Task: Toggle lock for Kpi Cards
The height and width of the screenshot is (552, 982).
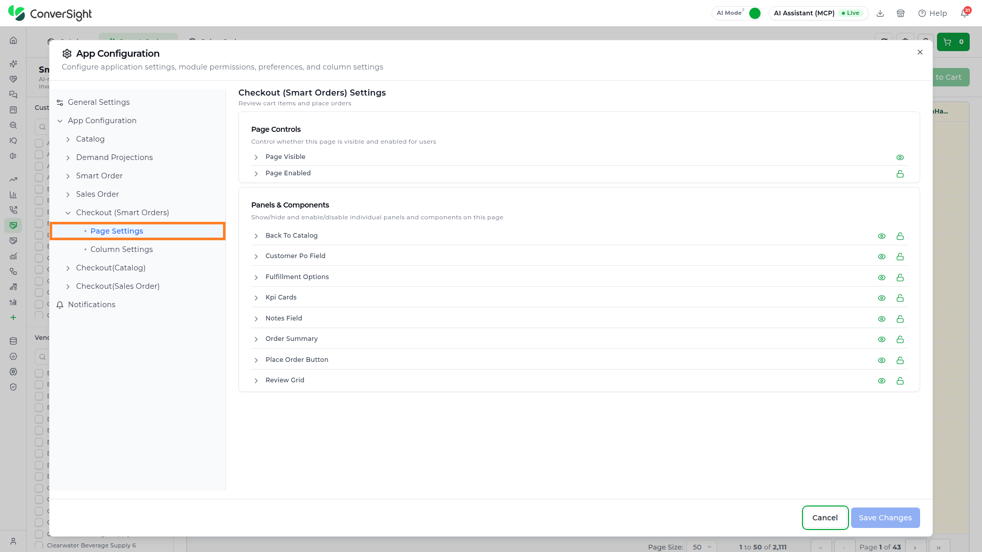Action: click(x=900, y=298)
